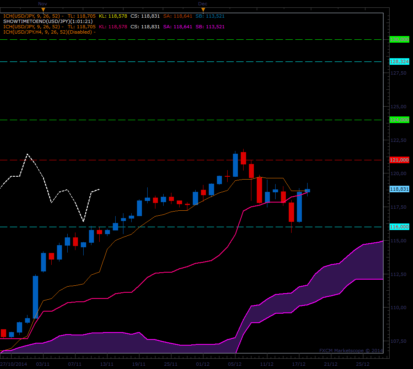Select the cyan 128,324 price level label
The height and width of the screenshot is (369, 413).
coord(399,61)
